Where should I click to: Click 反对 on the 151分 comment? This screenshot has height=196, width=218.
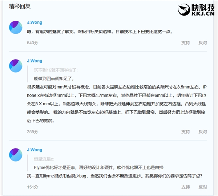pos(203,187)
